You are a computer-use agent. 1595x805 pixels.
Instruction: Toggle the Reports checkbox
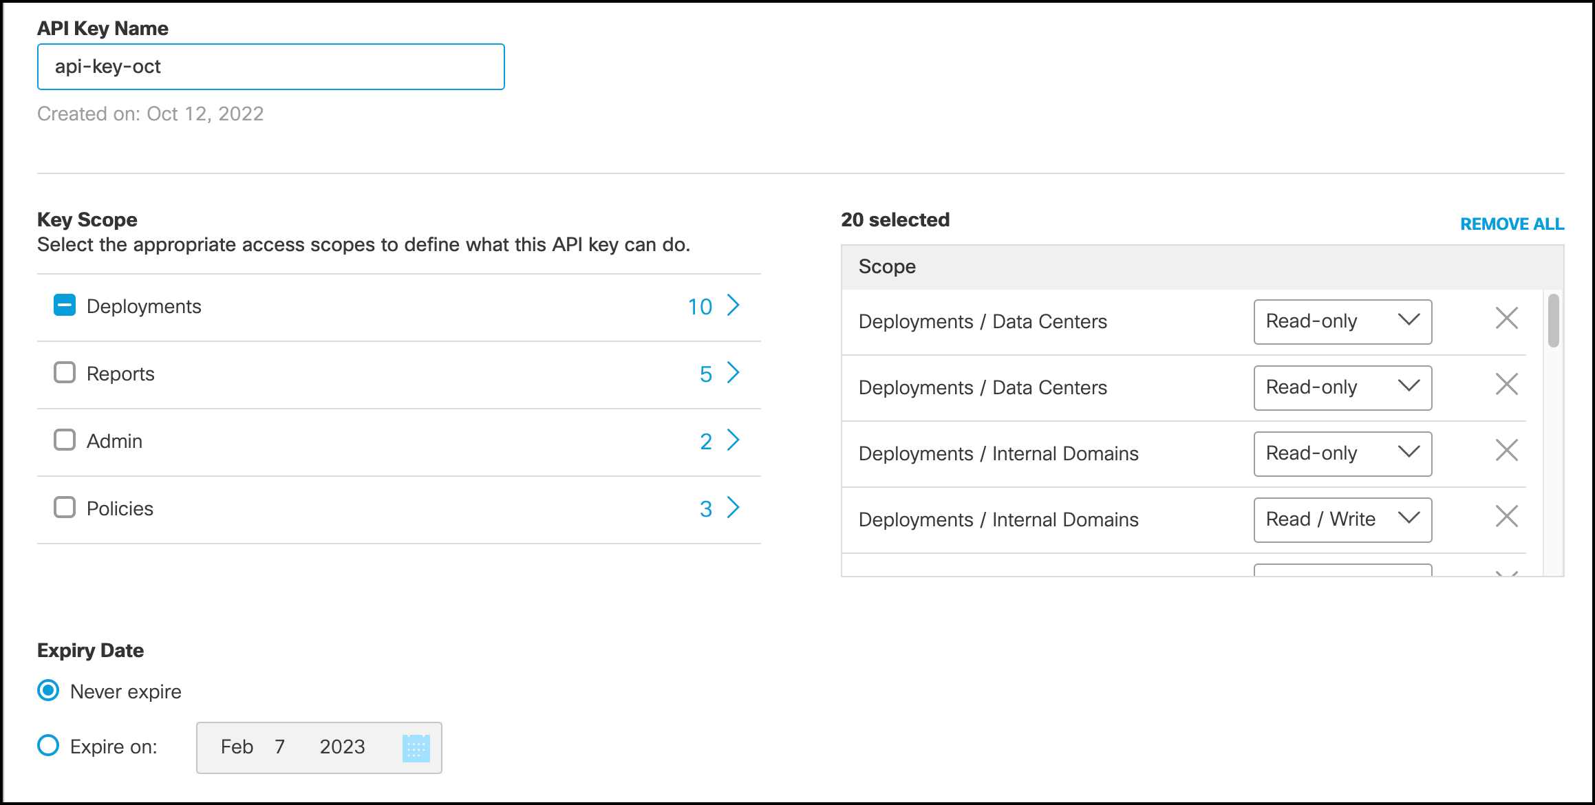point(63,373)
